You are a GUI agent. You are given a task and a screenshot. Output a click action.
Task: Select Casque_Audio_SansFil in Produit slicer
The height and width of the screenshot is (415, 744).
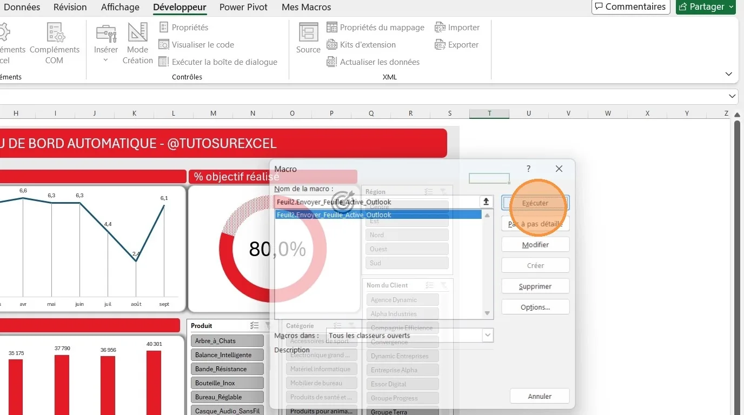coord(227,411)
